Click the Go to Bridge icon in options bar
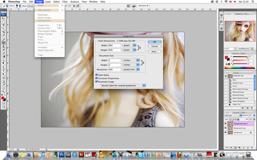 pos(134,6)
